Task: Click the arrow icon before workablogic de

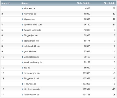Action: click(x=23, y=57)
